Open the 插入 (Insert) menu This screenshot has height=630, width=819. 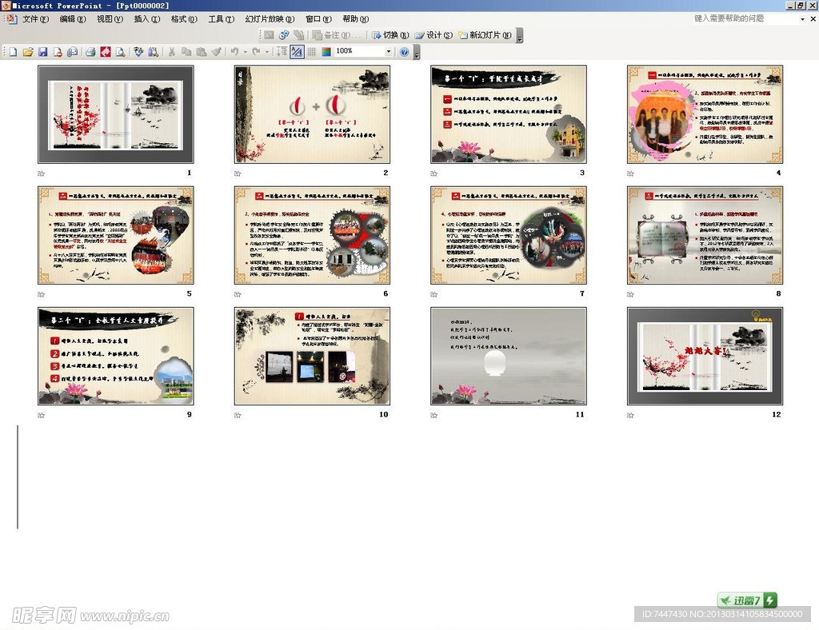pos(146,19)
